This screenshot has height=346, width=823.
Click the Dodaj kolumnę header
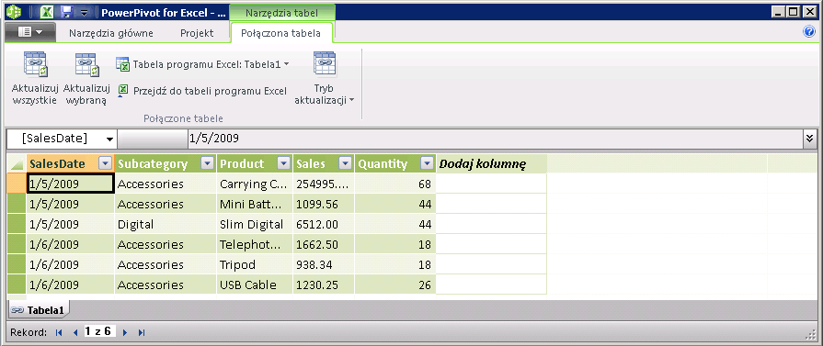[x=491, y=163]
